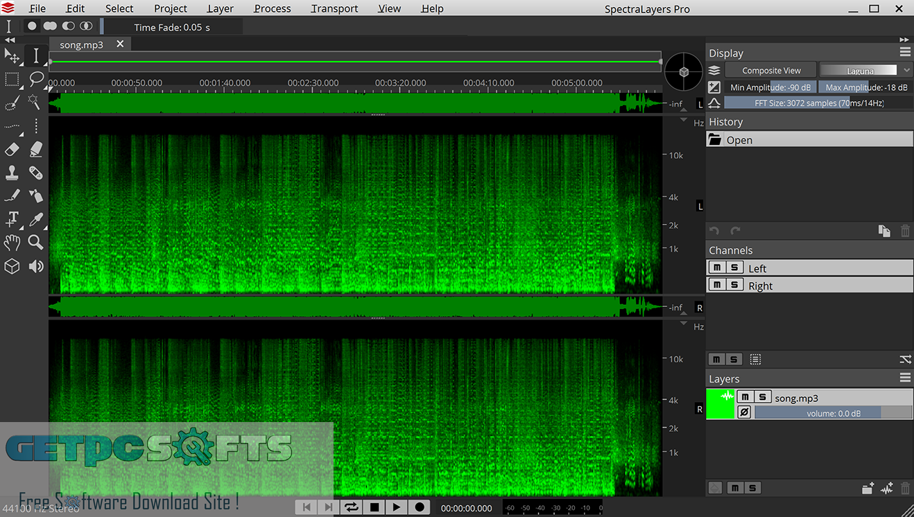
Task: Expand the left channel frequency scale arrow
Action: point(683,120)
